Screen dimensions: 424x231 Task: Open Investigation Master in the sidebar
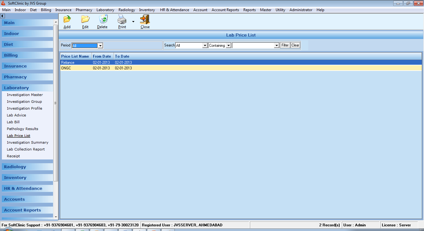25,95
